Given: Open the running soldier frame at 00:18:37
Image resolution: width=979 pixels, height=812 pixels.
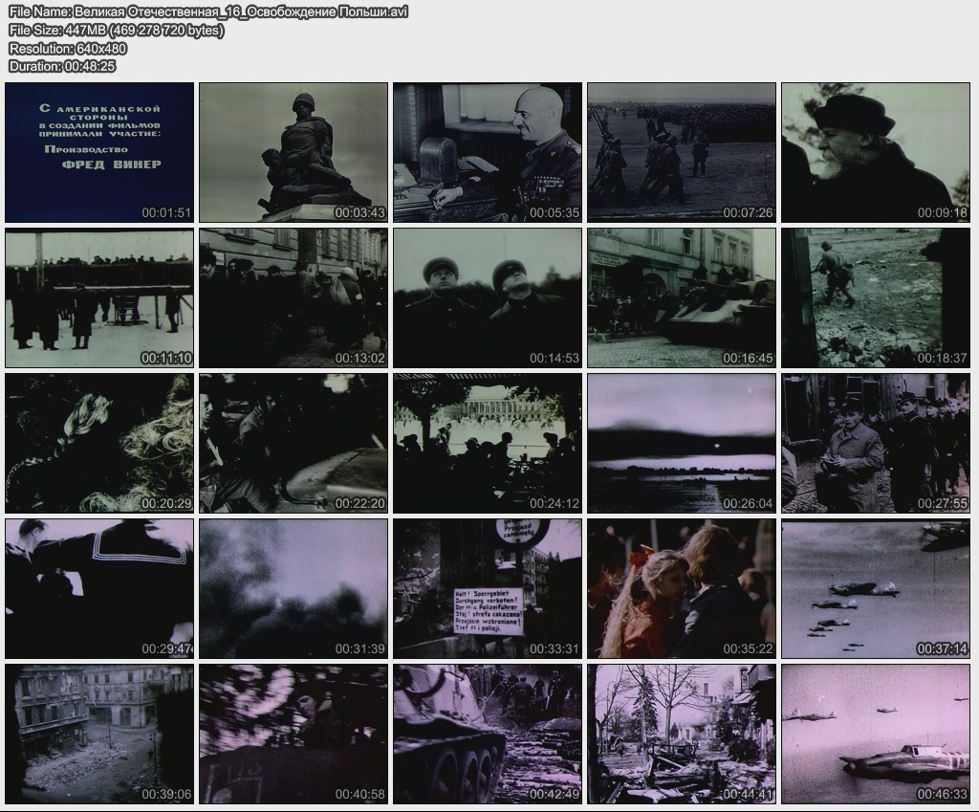Looking at the screenshot, I should [x=876, y=297].
